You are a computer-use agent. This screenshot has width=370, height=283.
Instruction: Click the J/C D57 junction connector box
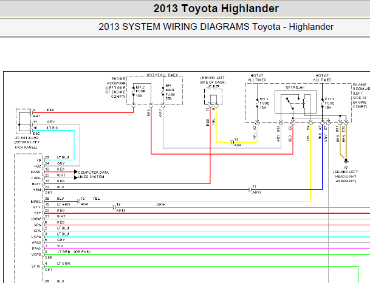coord(213,97)
